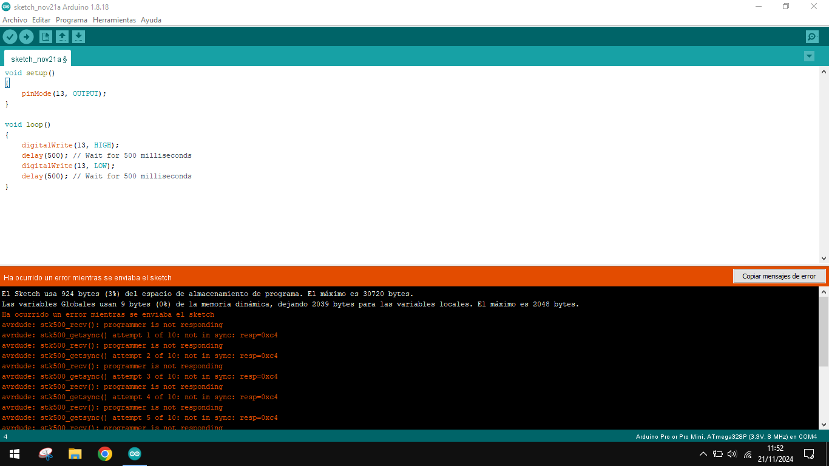Click the 'attempt 1 of 10' avrdude line

(140, 335)
